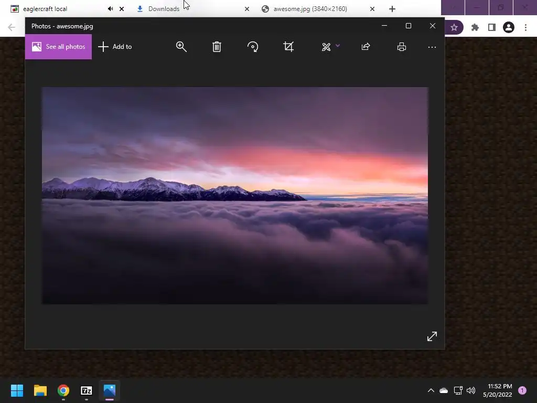Bookmark this page with the star
The width and height of the screenshot is (537, 403).
pyautogui.click(x=454, y=27)
